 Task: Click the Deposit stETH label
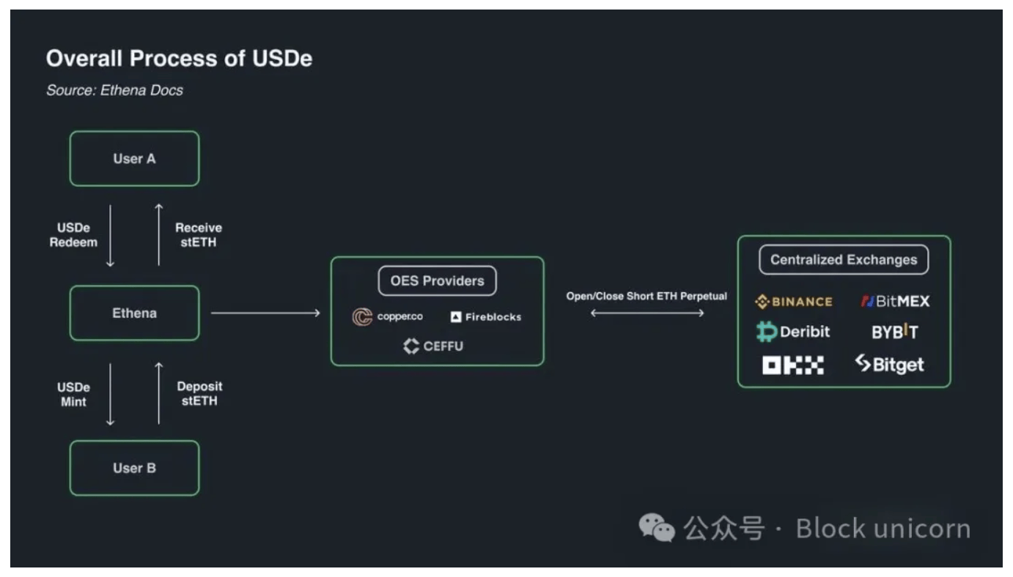(199, 393)
